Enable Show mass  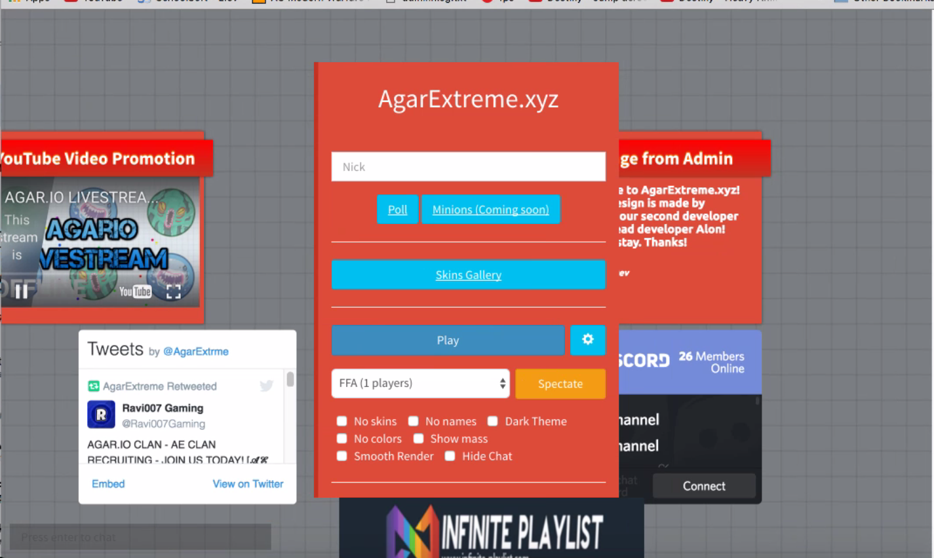point(418,439)
